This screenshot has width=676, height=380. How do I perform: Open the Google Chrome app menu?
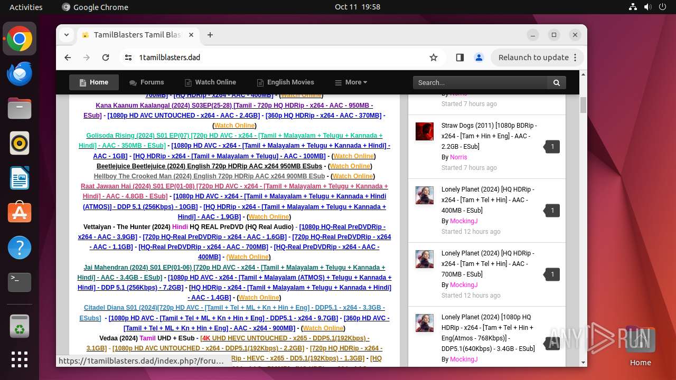click(x=95, y=7)
